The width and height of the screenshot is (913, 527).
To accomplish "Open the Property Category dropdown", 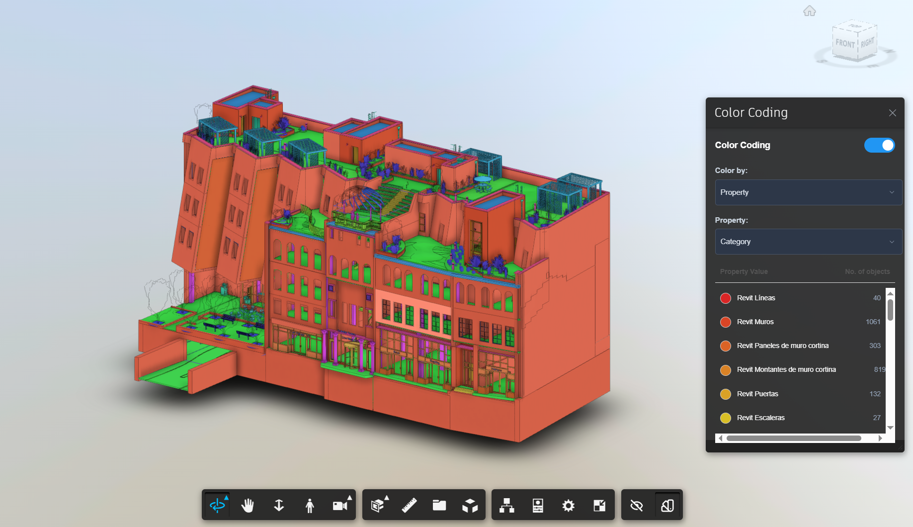I will [808, 242].
